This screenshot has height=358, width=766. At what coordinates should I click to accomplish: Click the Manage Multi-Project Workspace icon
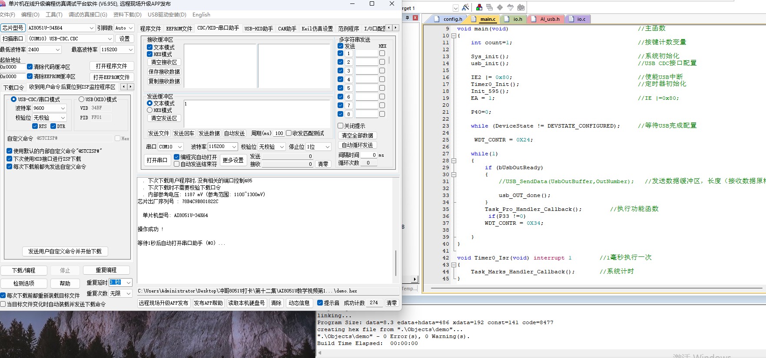click(x=490, y=7)
